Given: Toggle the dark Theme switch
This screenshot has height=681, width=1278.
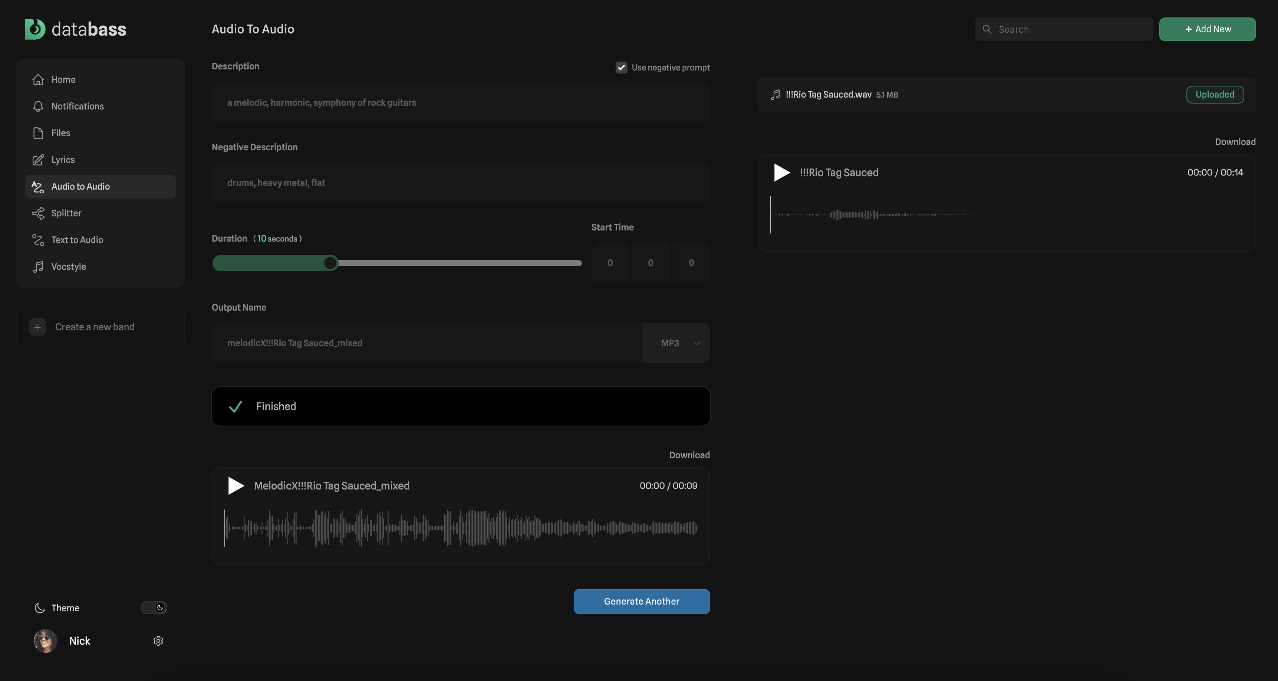Looking at the screenshot, I should click(154, 608).
